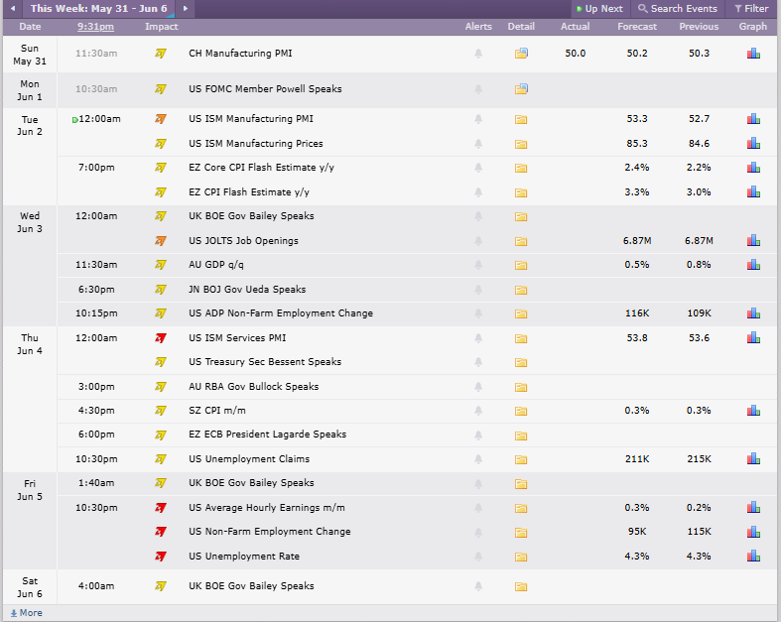Click Search Events field
This screenshot has width=781, height=622.
678,9
